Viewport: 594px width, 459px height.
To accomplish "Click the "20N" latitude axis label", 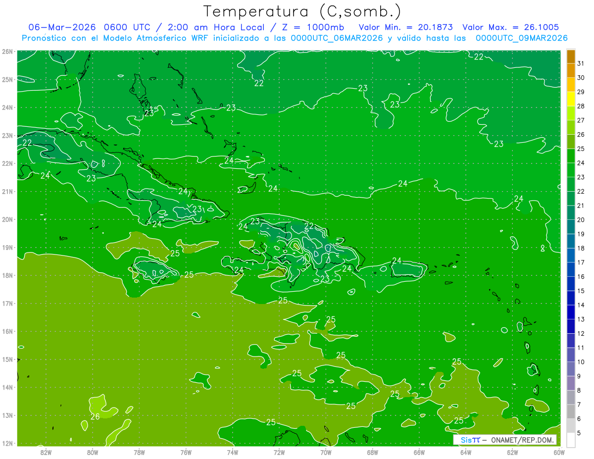I will tap(7, 219).
